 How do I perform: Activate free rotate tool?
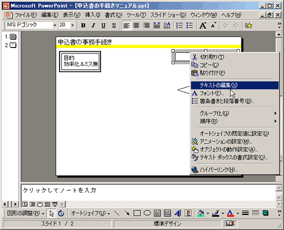pyautogui.click(x=61, y=213)
